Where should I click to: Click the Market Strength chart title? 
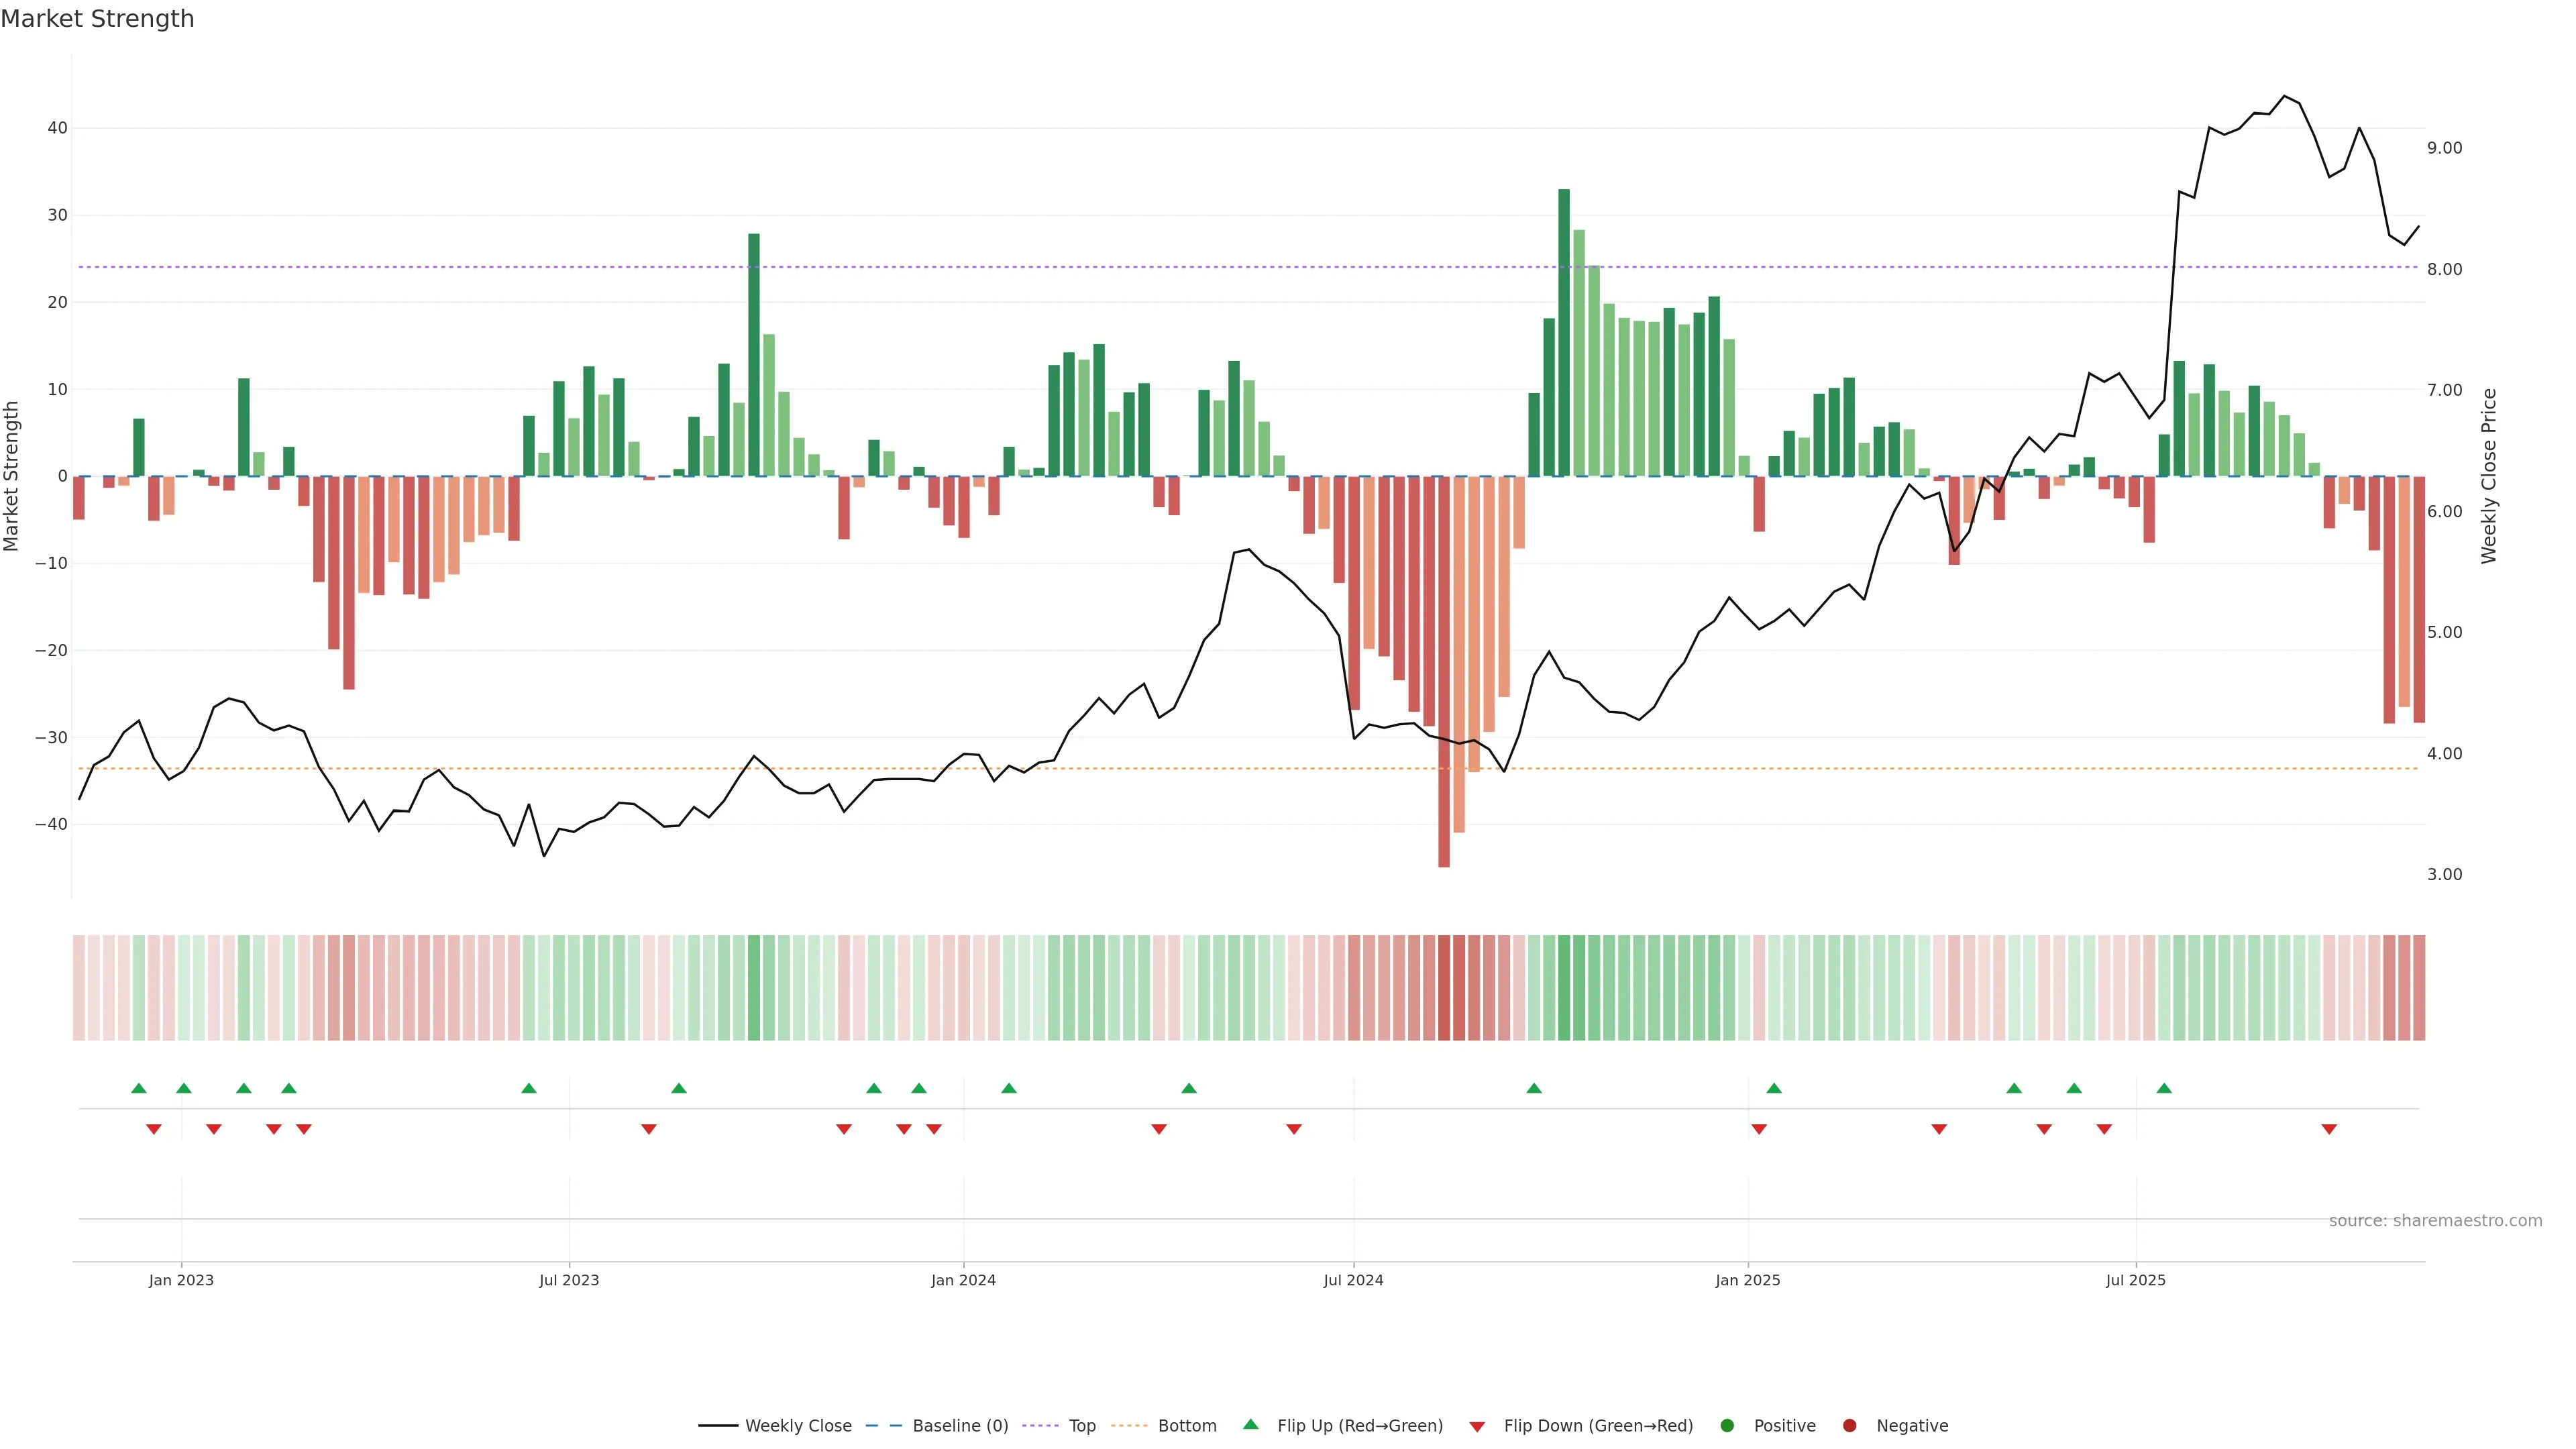point(97,19)
